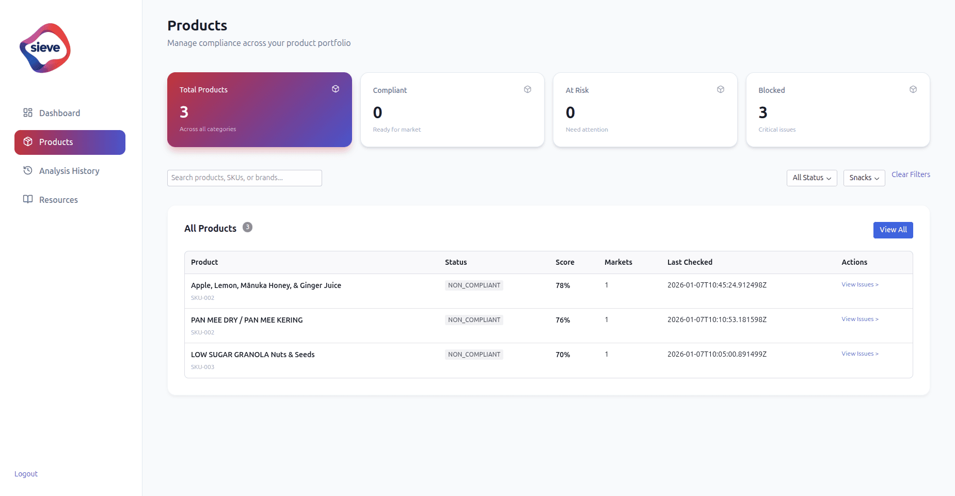Click the View All button

tap(893, 230)
